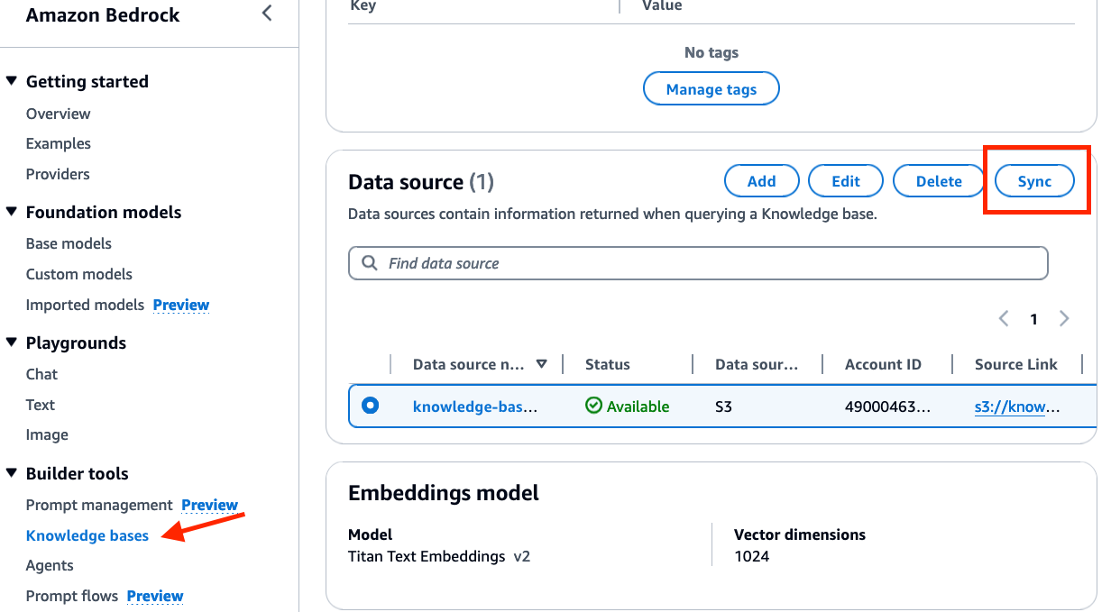The height and width of the screenshot is (612, 1120).
Task: Click the Amazon Bedrock sidebar title
Action: click(103, 15)
